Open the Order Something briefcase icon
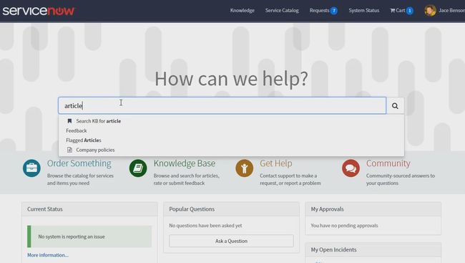 point(31,168)
